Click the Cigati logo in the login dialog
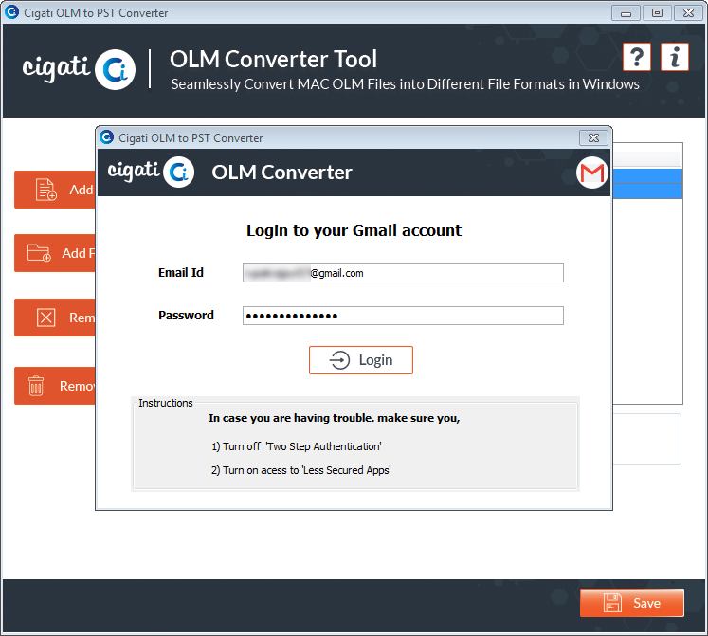 [151, 173]
